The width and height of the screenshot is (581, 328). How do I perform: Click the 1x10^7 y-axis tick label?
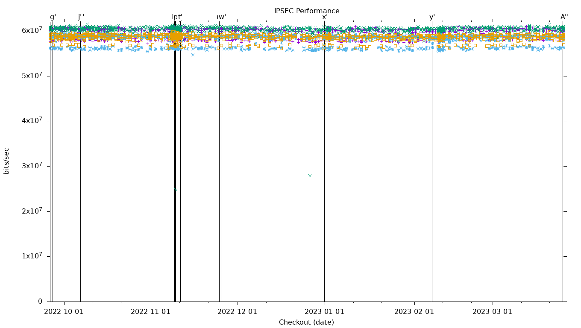[x=32, y=255]
